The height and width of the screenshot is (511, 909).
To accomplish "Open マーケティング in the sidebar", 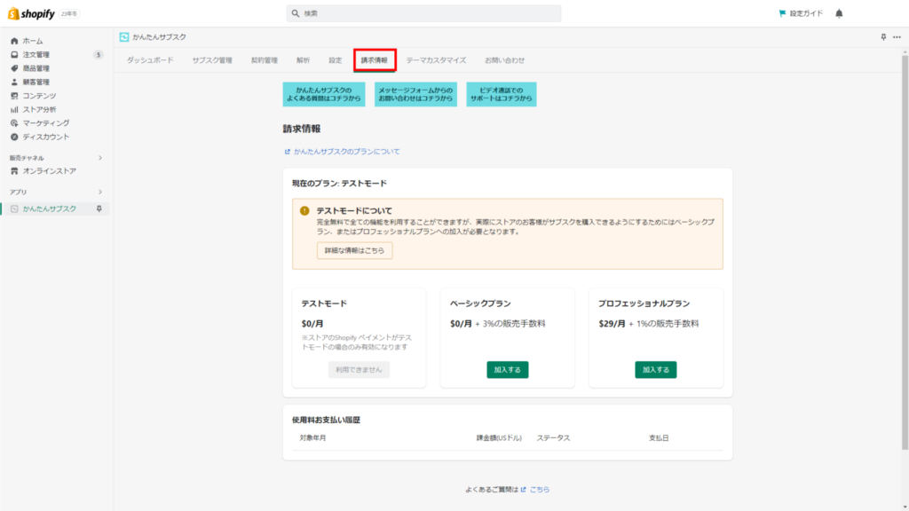I will tap(46, 122).
